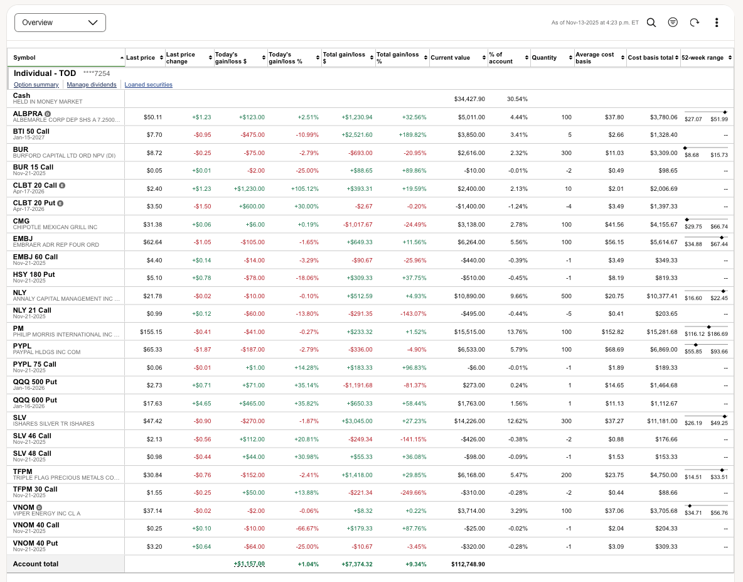743x582 pixels.
Task: Click the SLV 52-week range marker
Action: coord(725,416)
